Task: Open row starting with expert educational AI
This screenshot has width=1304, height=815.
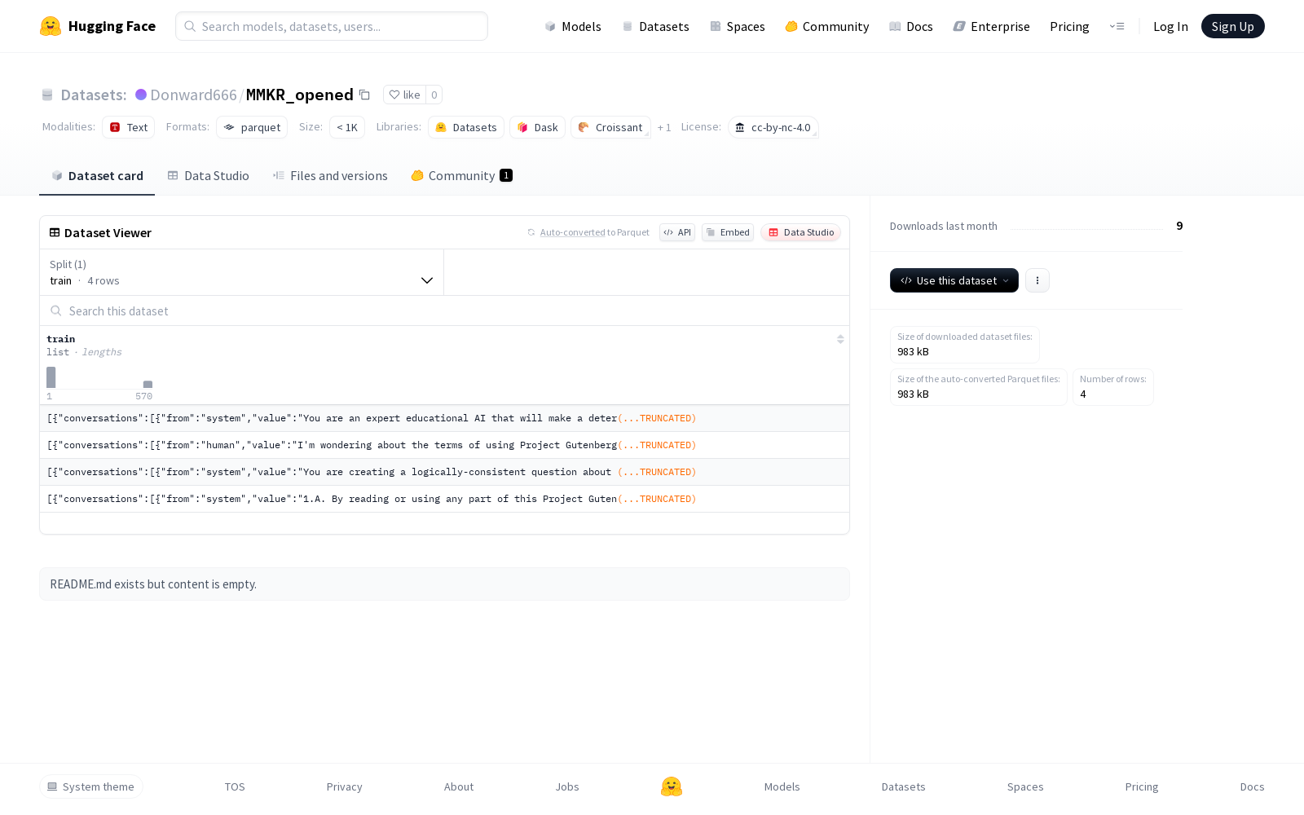Action: pos(444,418)
